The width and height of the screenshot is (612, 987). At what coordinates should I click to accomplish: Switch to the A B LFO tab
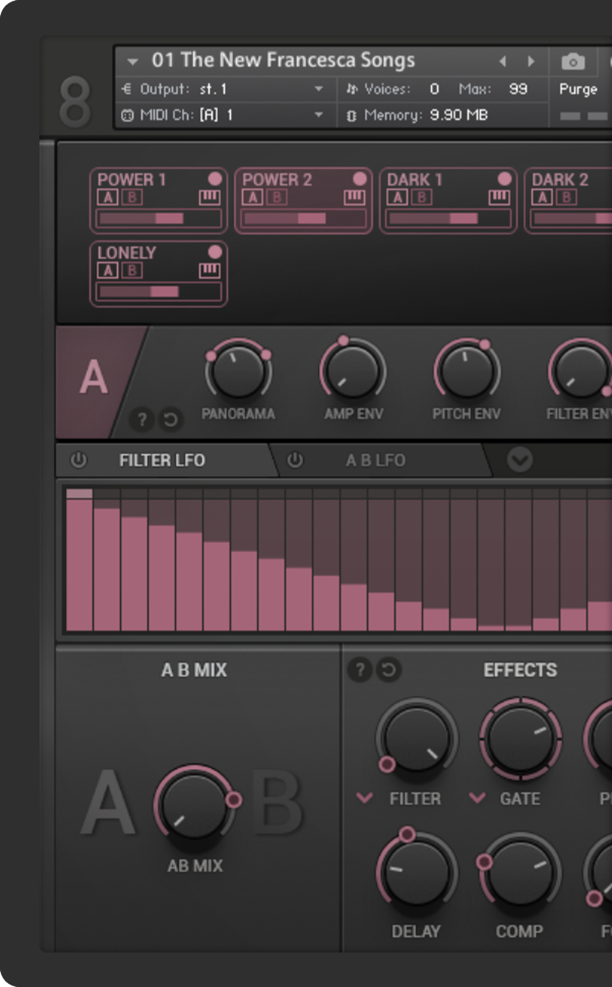375,460
